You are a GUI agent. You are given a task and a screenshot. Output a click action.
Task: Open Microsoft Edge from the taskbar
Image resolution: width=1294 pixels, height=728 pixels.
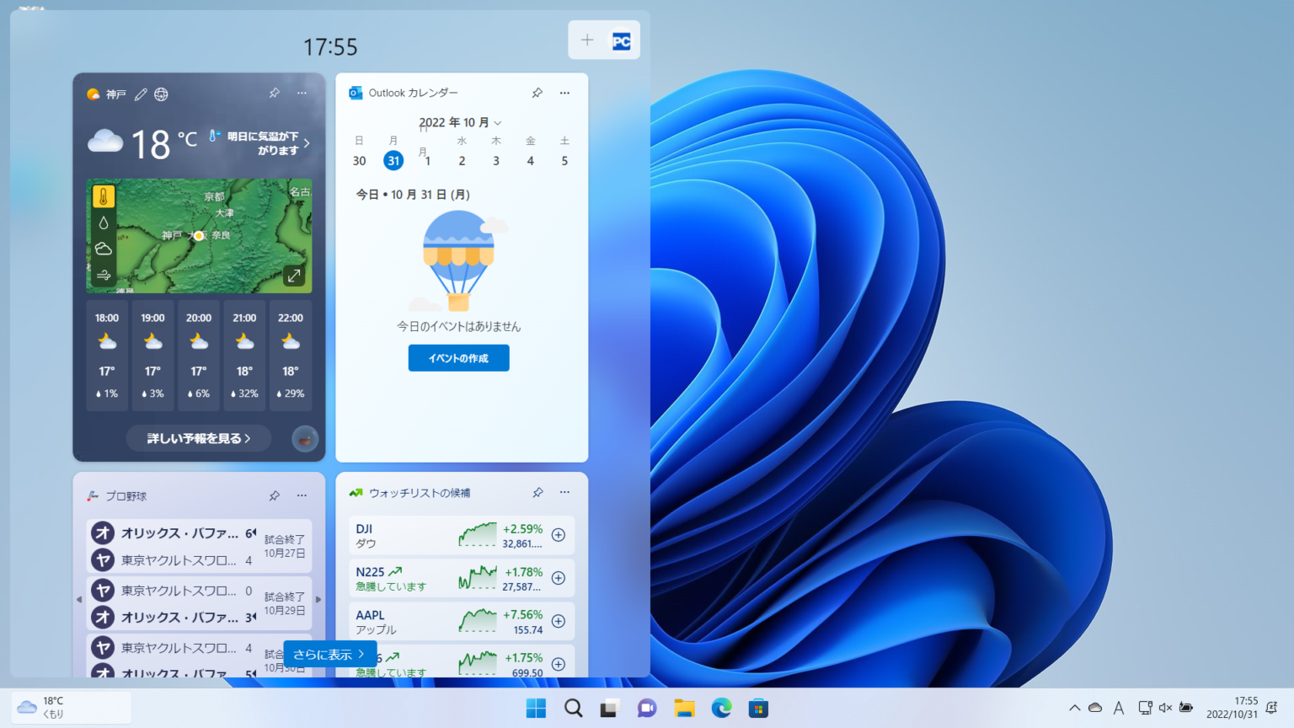[x=723, y=708]
